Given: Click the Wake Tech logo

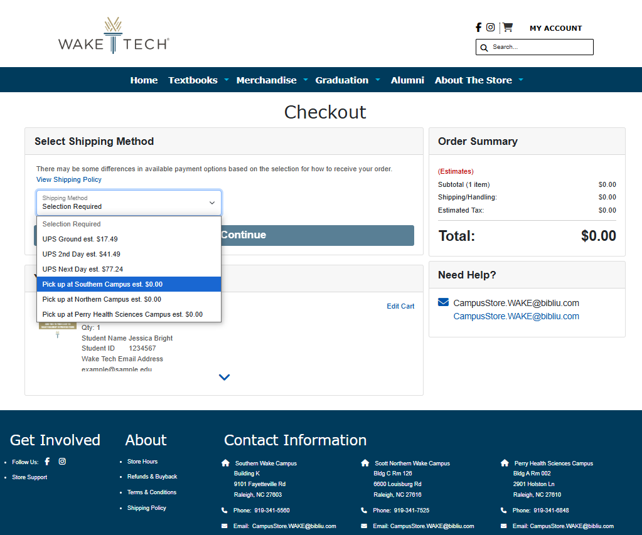Looking at the screenshot, I should click(x=114, y=36).
